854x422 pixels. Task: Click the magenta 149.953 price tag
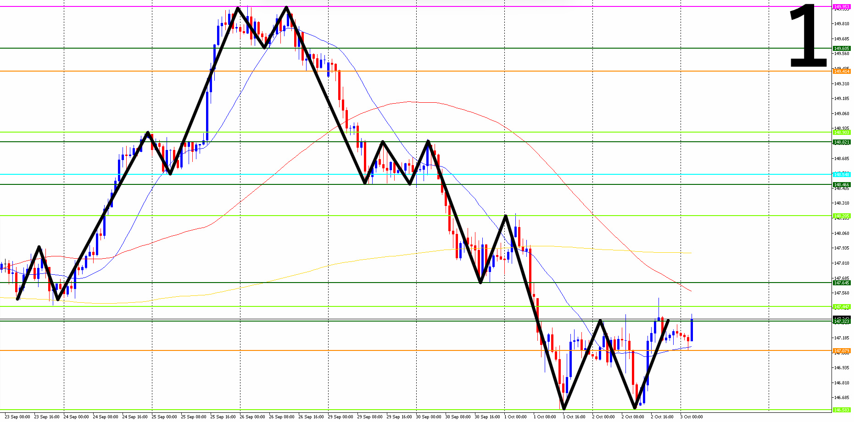842,7
